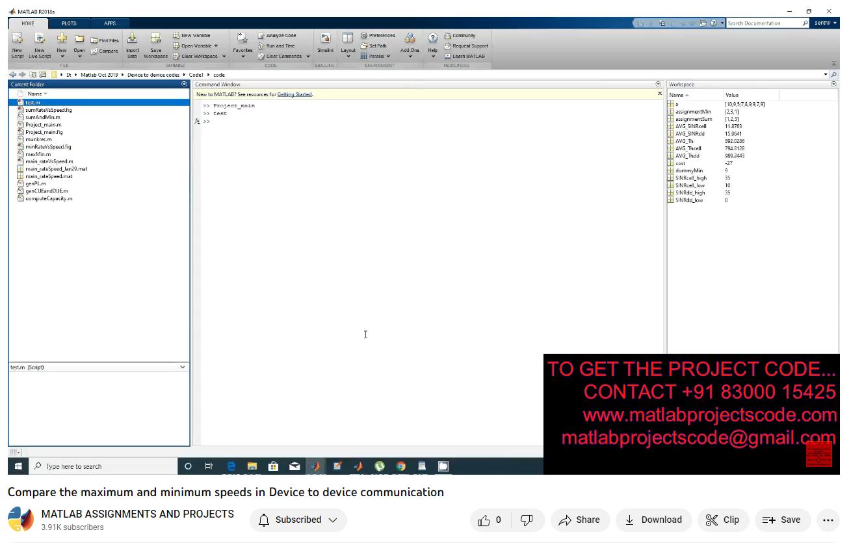Click the Share button below the video
The image size is (849, 543).
(x=579, y=520)
